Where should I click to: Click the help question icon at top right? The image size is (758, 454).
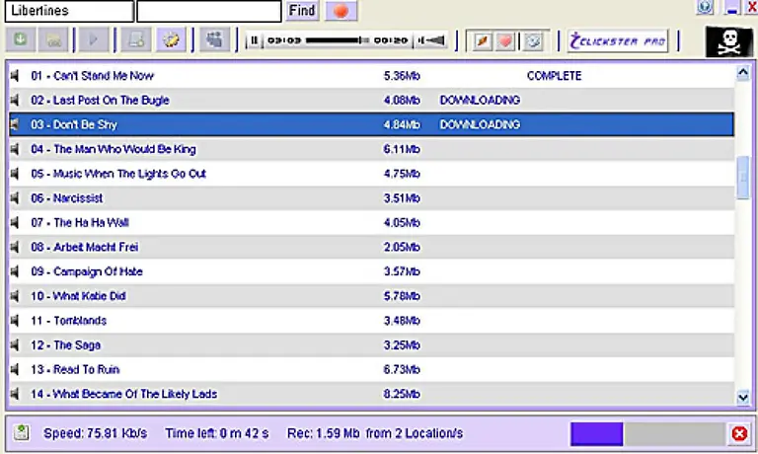pyautogui.click(x=705, y=7)
